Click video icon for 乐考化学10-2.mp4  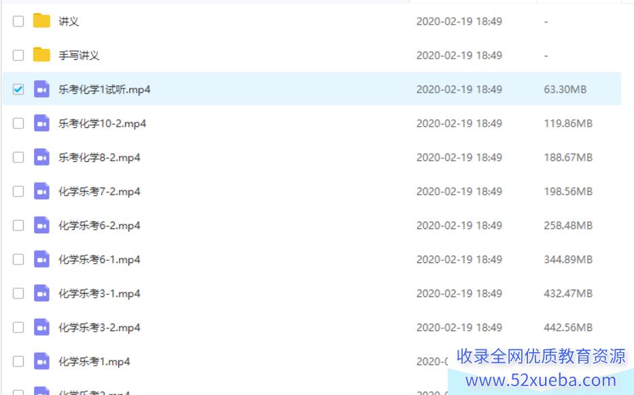tap(41, 123)
